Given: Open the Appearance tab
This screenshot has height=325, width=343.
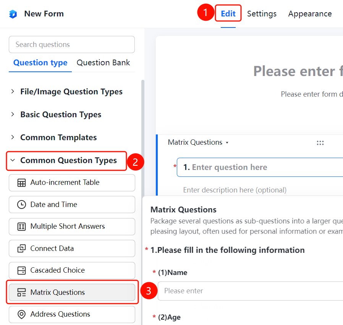Looking at the screenshot, I should click(310, 14).
